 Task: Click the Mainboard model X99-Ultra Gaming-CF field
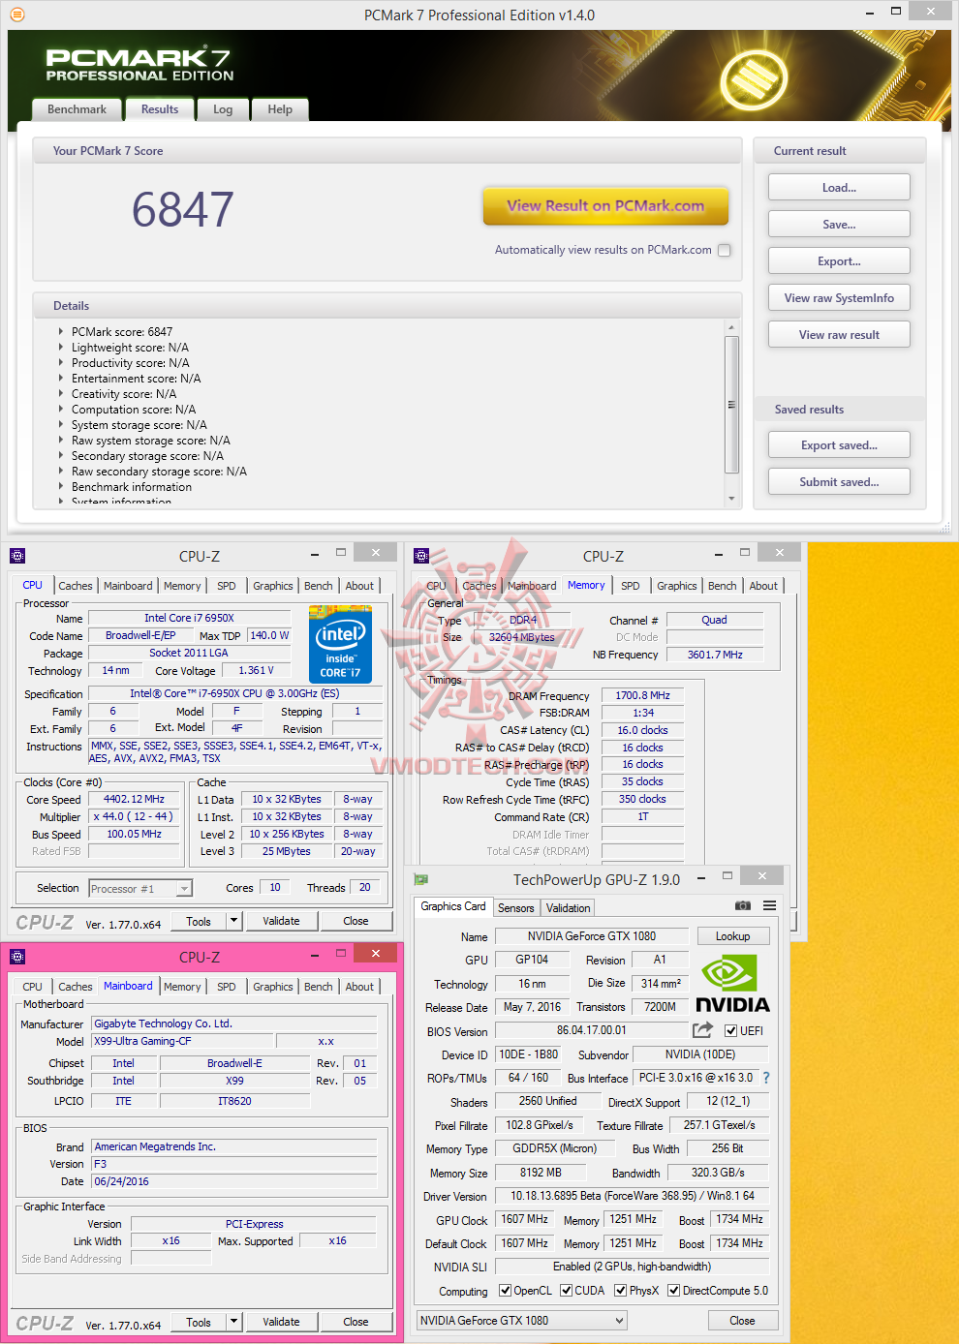click(x=182, y=1041)
